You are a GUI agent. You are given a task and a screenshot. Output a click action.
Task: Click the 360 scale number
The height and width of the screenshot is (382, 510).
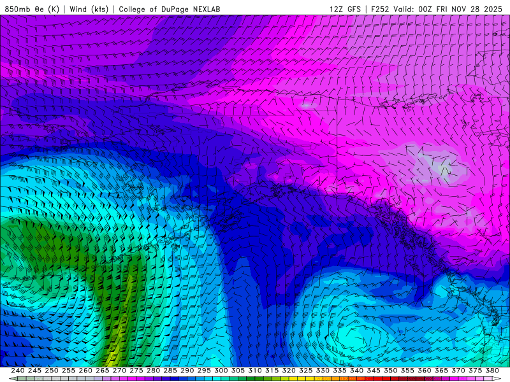pos(423,371)
